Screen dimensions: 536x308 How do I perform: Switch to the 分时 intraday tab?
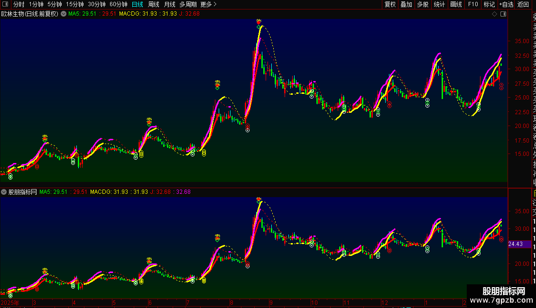18,4
